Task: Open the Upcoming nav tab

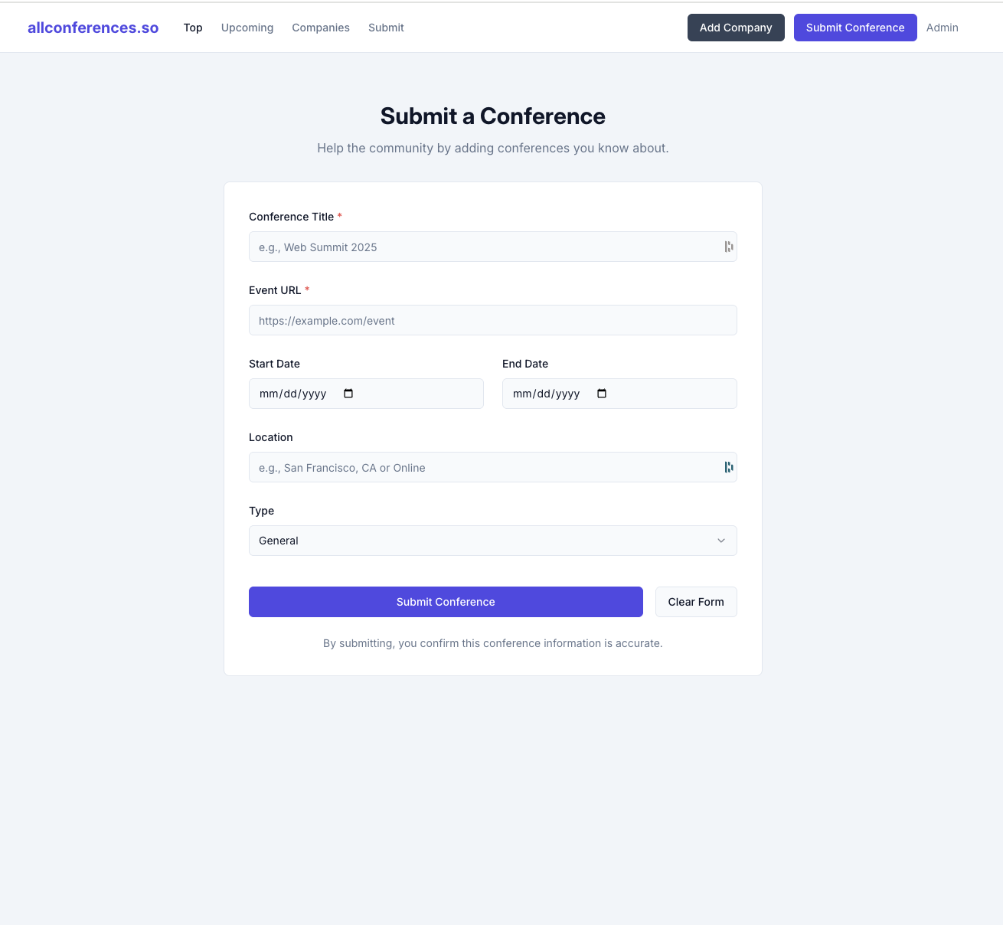Action: (x=247, y=28)
